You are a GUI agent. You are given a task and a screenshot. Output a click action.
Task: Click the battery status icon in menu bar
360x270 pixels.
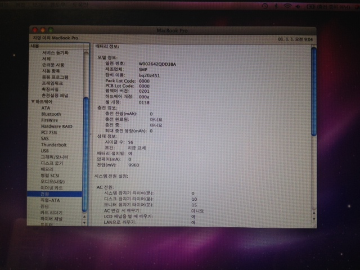coord(309,6)
